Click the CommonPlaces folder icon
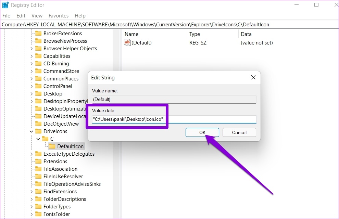Image resolution: width=339 pixels, height=219 pixels. tap(38, 78)
